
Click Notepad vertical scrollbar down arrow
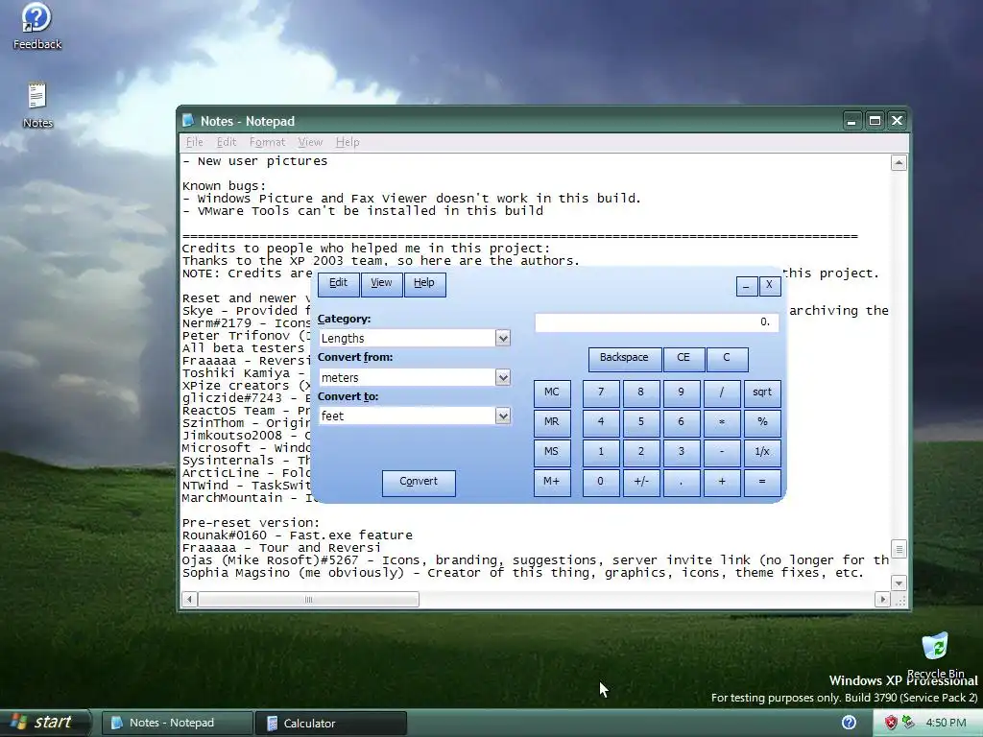click(899, 582)
